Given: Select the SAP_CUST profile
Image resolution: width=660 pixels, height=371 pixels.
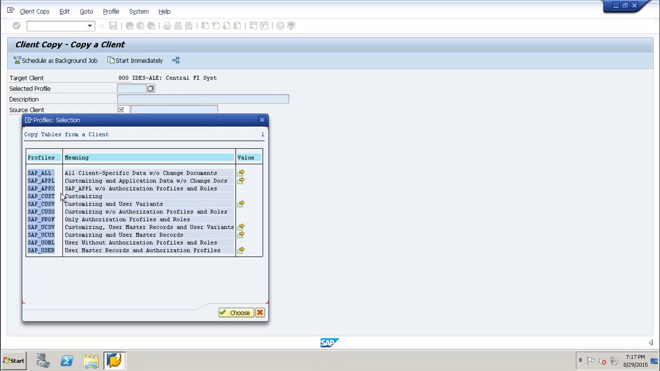Looking at the screenshot, I should pos(41,196).
